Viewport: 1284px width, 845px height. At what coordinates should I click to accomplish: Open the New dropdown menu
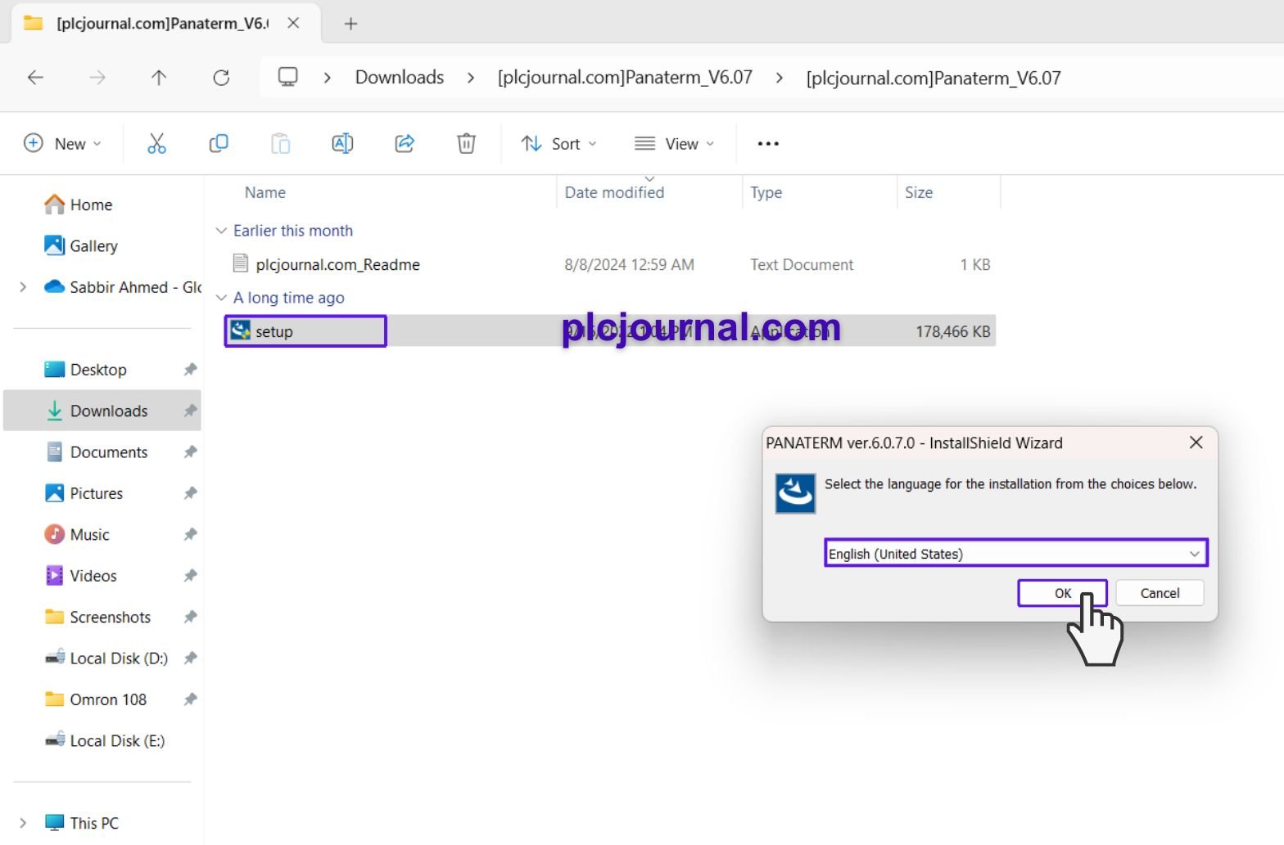pos(63,144)
